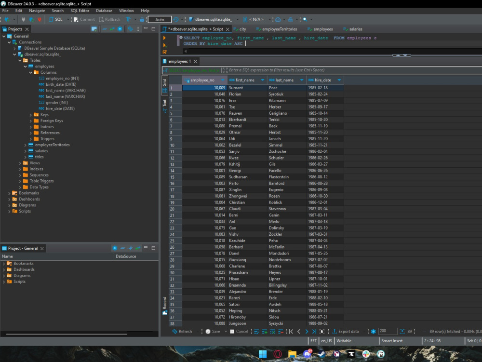482x362 pixels.
Task: Open Projects panel view menu dots
Action: pos(138,29)
